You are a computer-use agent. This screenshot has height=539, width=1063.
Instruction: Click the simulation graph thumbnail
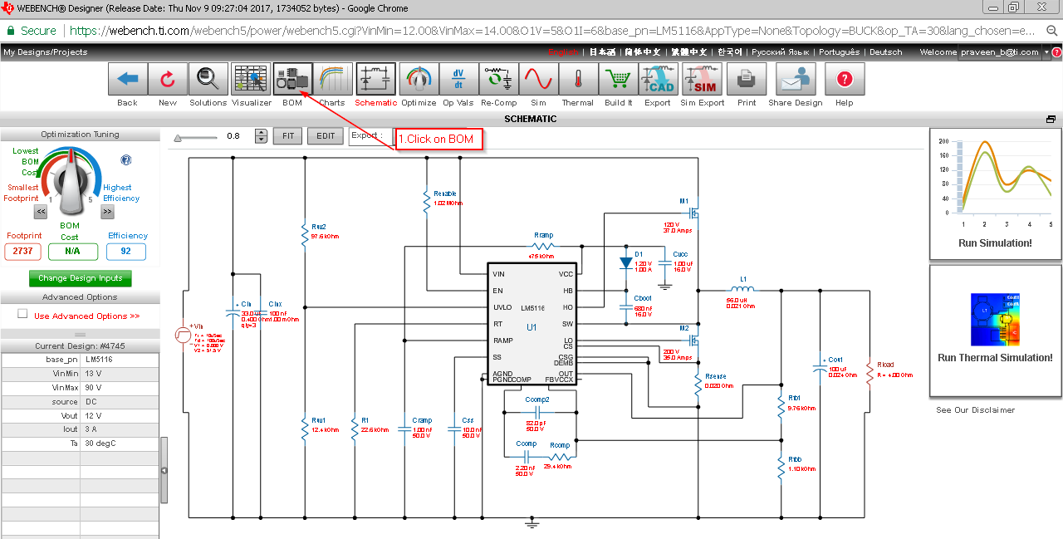pos(996,182)
